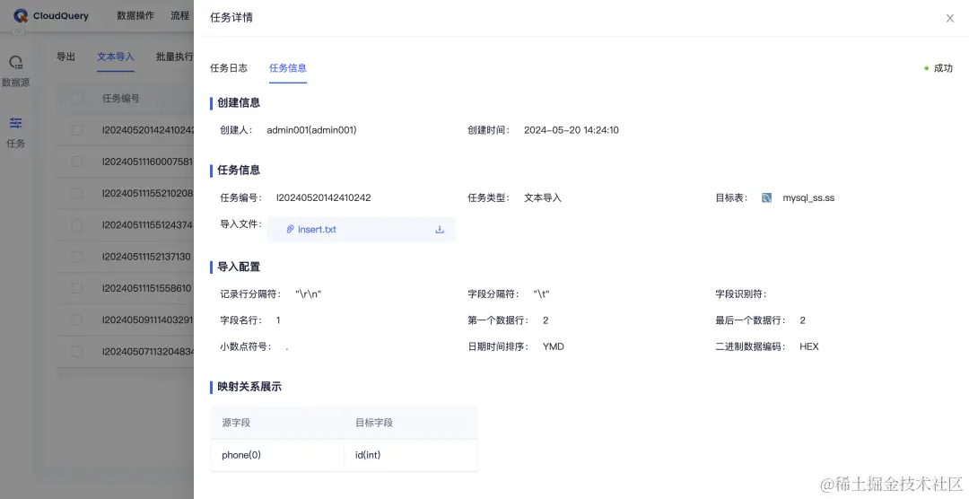Toggle the select-all checkbox in table header
The height and width of the screenshot is (499, 969).
pyautogui.click(x=76, y=98)
